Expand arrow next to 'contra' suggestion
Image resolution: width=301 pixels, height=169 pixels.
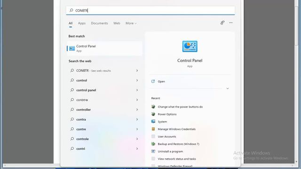(137, 119)
